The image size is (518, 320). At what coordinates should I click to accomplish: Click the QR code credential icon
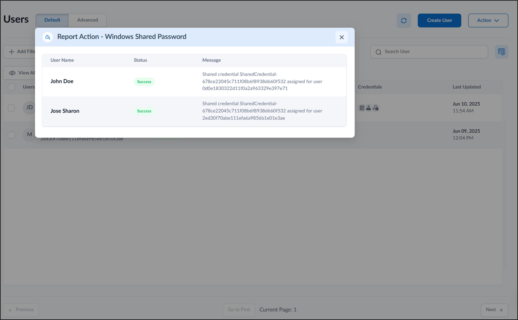[362, 108]
